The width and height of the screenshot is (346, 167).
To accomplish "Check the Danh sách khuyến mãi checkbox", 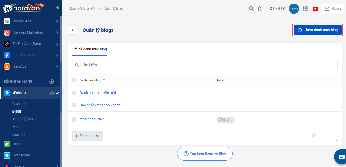I will [74, 93].
